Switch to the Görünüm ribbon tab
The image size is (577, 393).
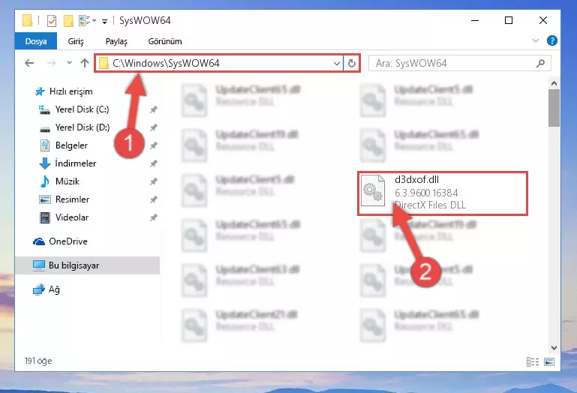(x=165, y=41)
